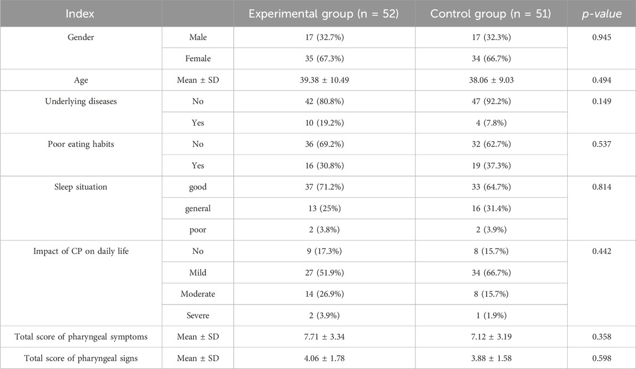Click the Moderate sub-category cell

198,294
